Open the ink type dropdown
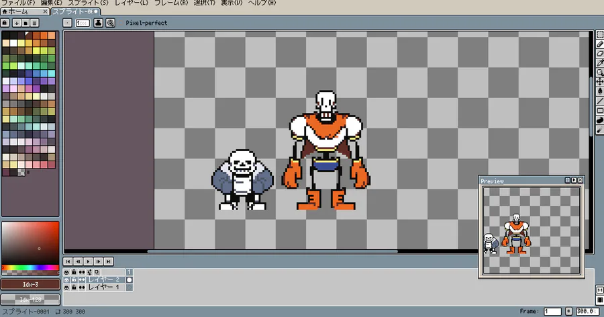This screenshot has height=317, width=604. (x=98, y=23)
